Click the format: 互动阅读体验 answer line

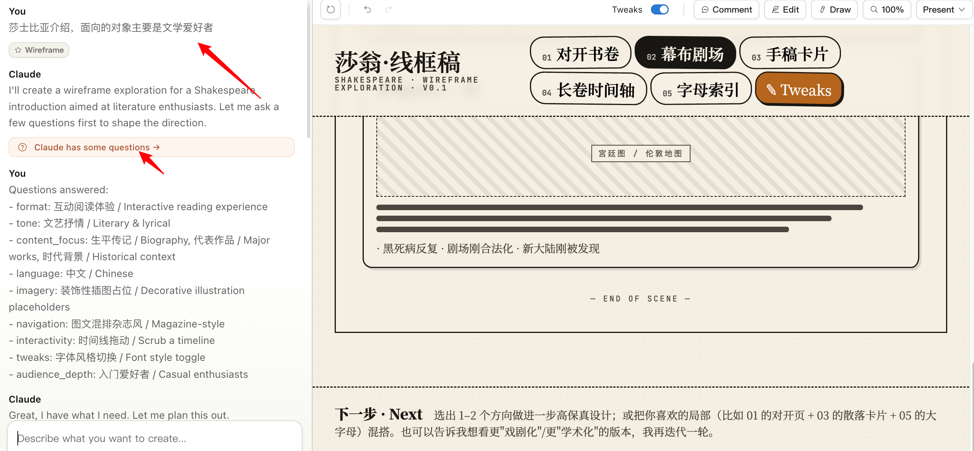(138, 207)
